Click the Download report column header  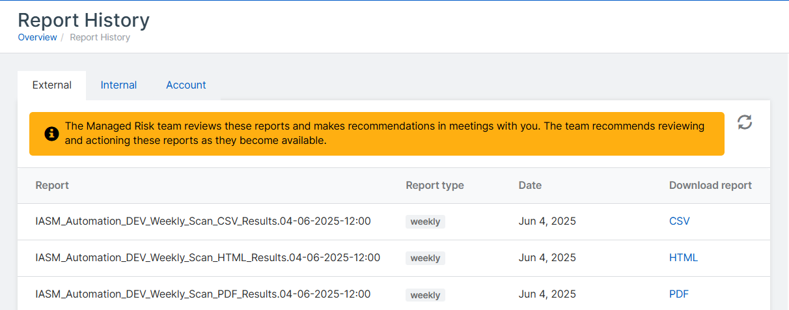(x=710, y=186)
